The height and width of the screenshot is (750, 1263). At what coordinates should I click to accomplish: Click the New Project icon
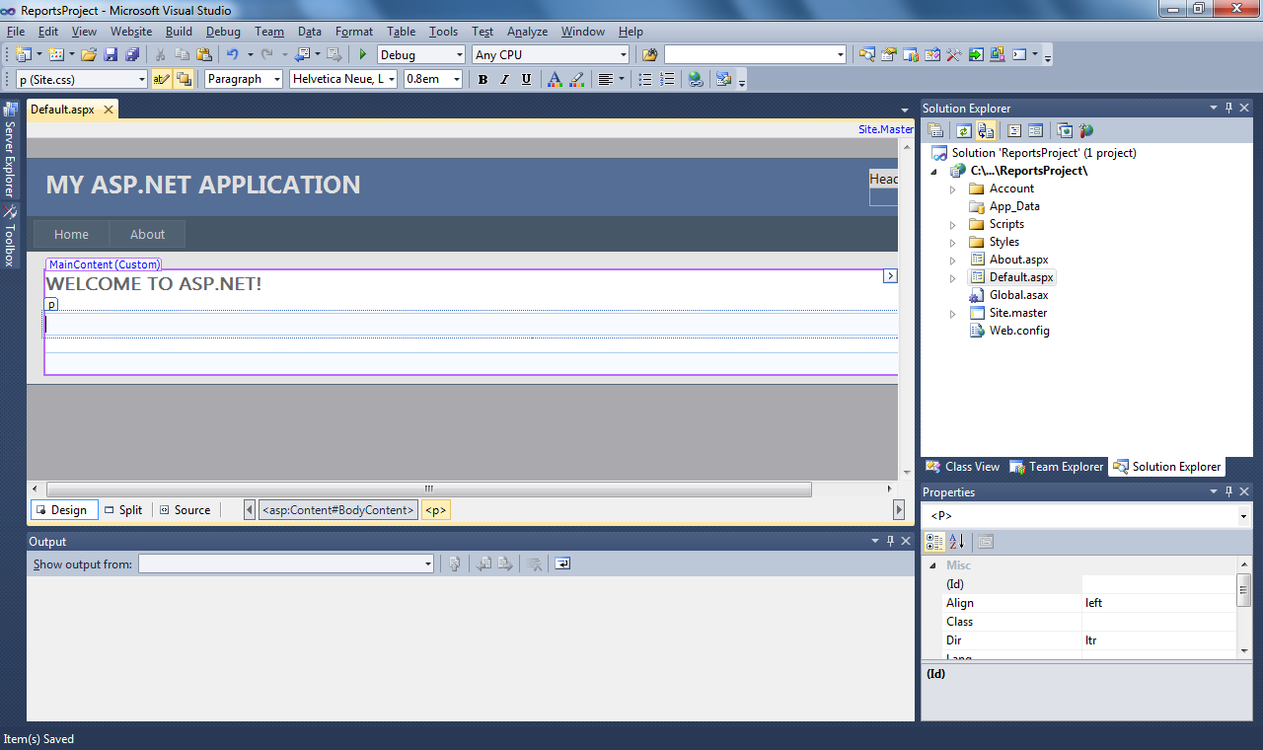[x=23, y=55]
